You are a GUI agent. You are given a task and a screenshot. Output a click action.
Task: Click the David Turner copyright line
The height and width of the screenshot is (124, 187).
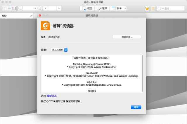pyautogui.click(x=91, y=76)
